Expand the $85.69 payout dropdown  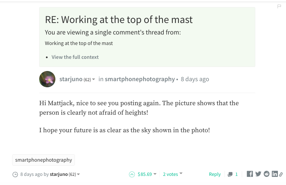(x=155, y=174)
